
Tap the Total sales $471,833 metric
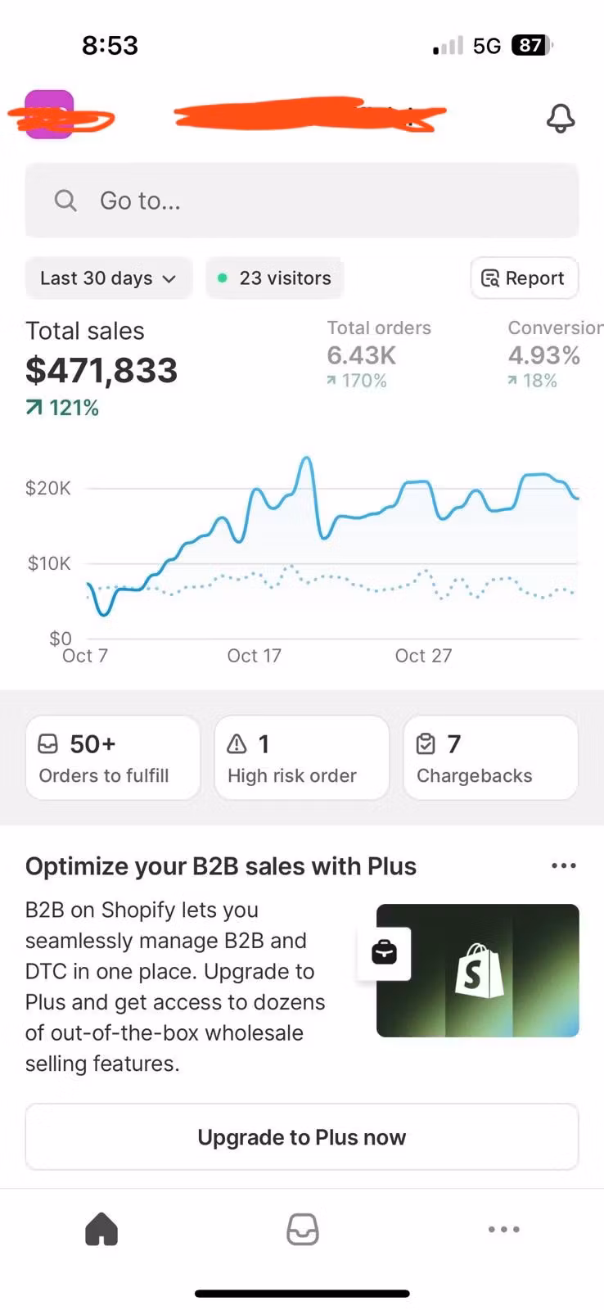(101, 369)
